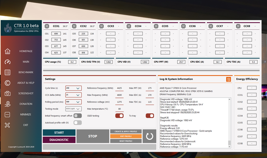
Task: Click the circular refresh arrow button
Action: click(x=149, y=136)
